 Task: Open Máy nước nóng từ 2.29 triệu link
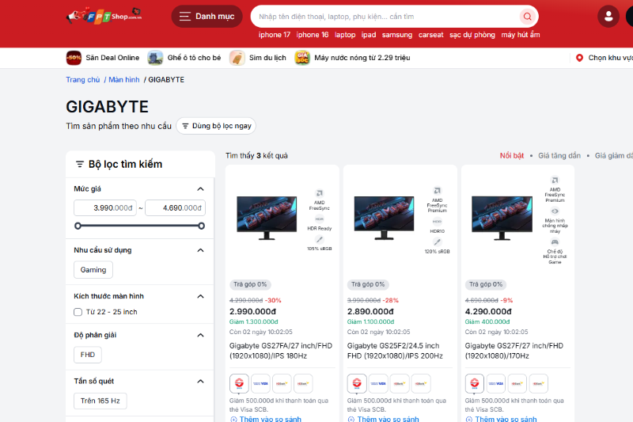(362, 58)
